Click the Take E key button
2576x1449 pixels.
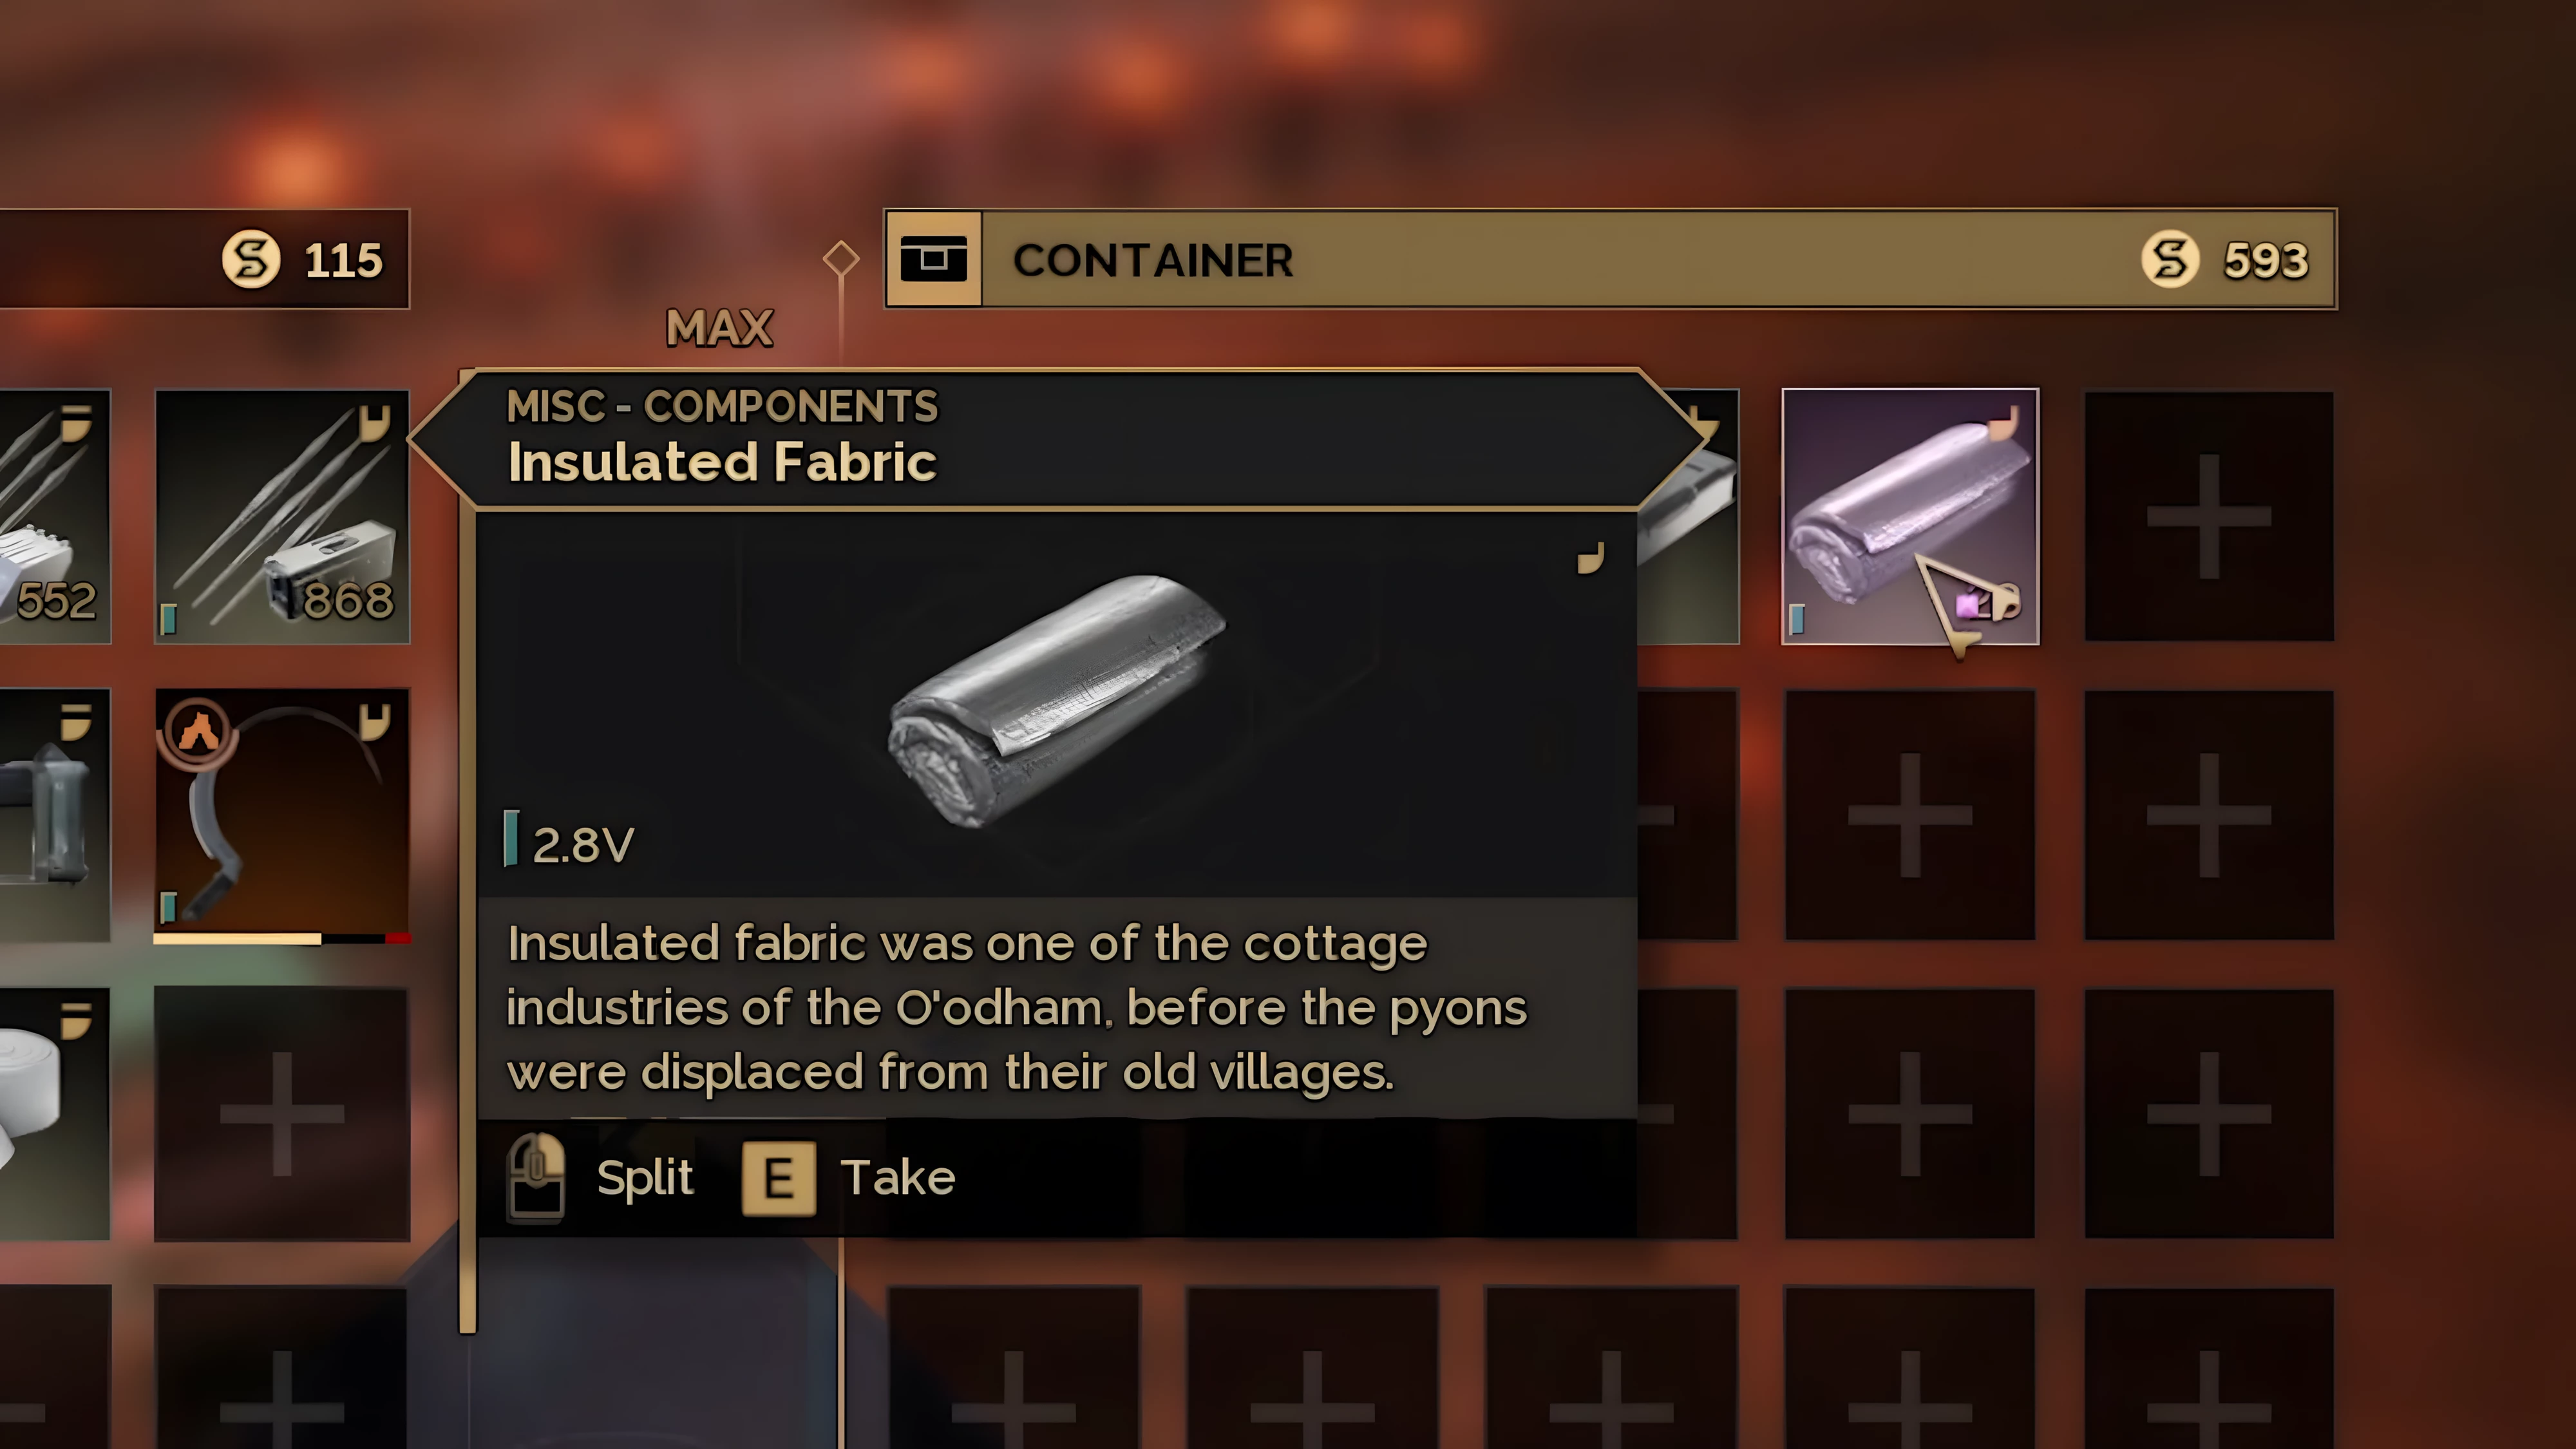778,1179
